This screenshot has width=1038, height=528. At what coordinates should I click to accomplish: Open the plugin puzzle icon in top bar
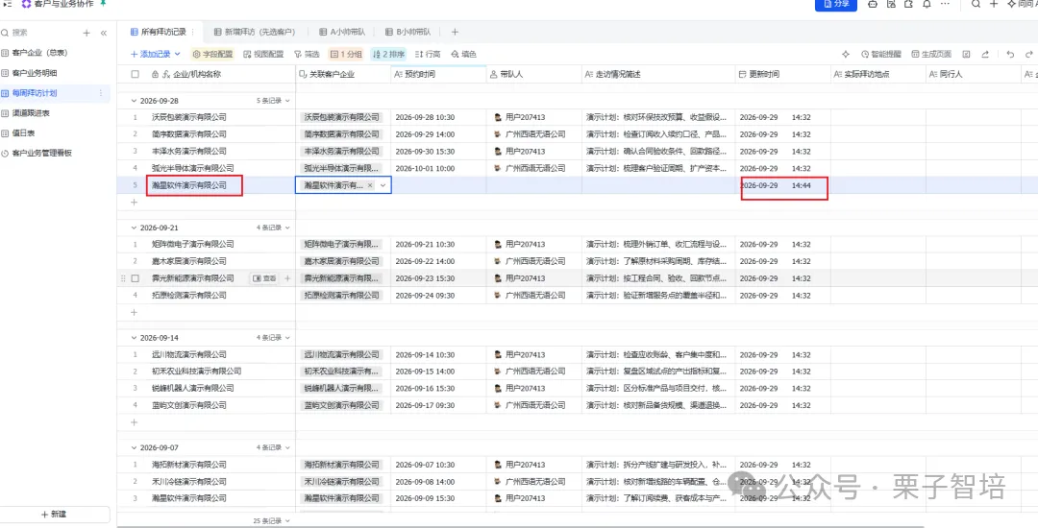(908, 4)
